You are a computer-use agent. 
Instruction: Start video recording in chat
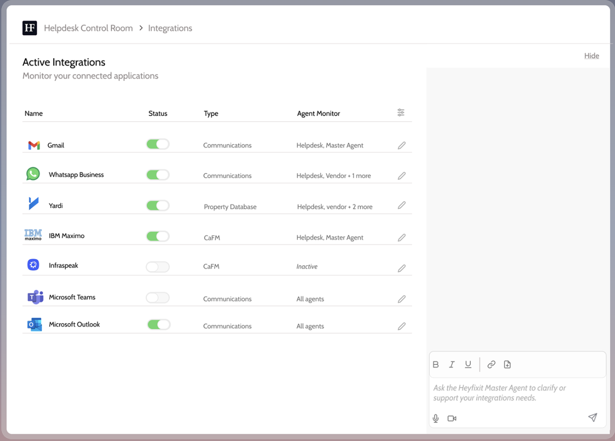[x=452, y=418]
